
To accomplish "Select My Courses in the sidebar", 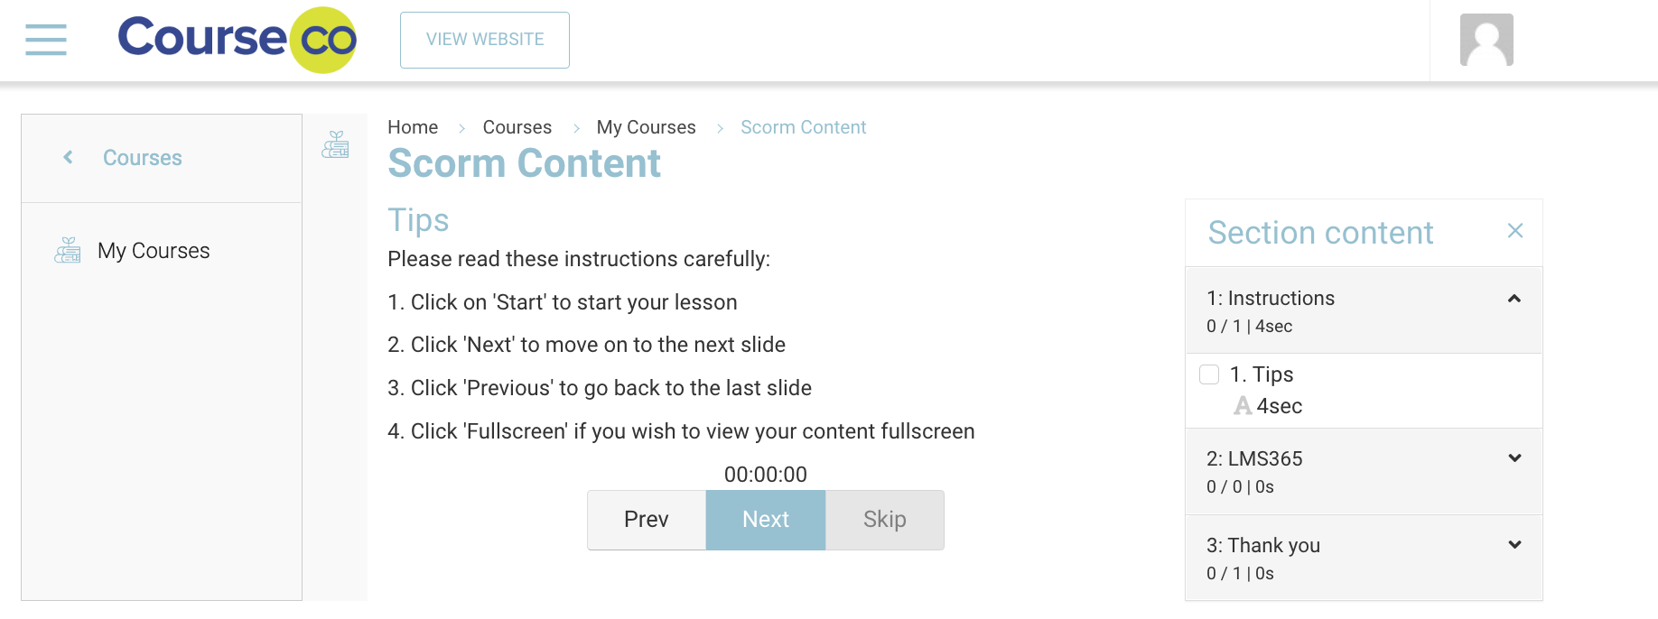I will coord(154,251).
